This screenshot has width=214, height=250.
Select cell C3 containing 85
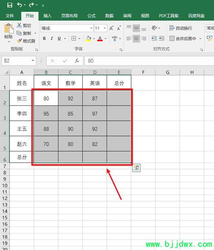click(x=70, y=114)
